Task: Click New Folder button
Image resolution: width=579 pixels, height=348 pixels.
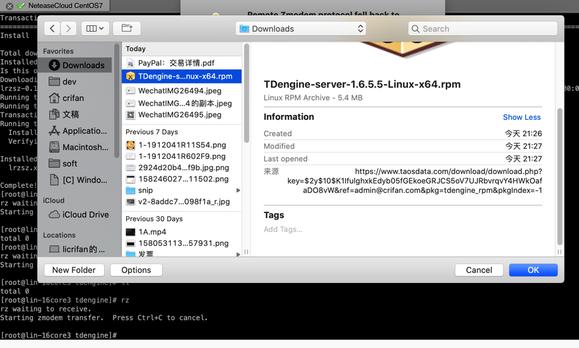Action: pos(74,270)
